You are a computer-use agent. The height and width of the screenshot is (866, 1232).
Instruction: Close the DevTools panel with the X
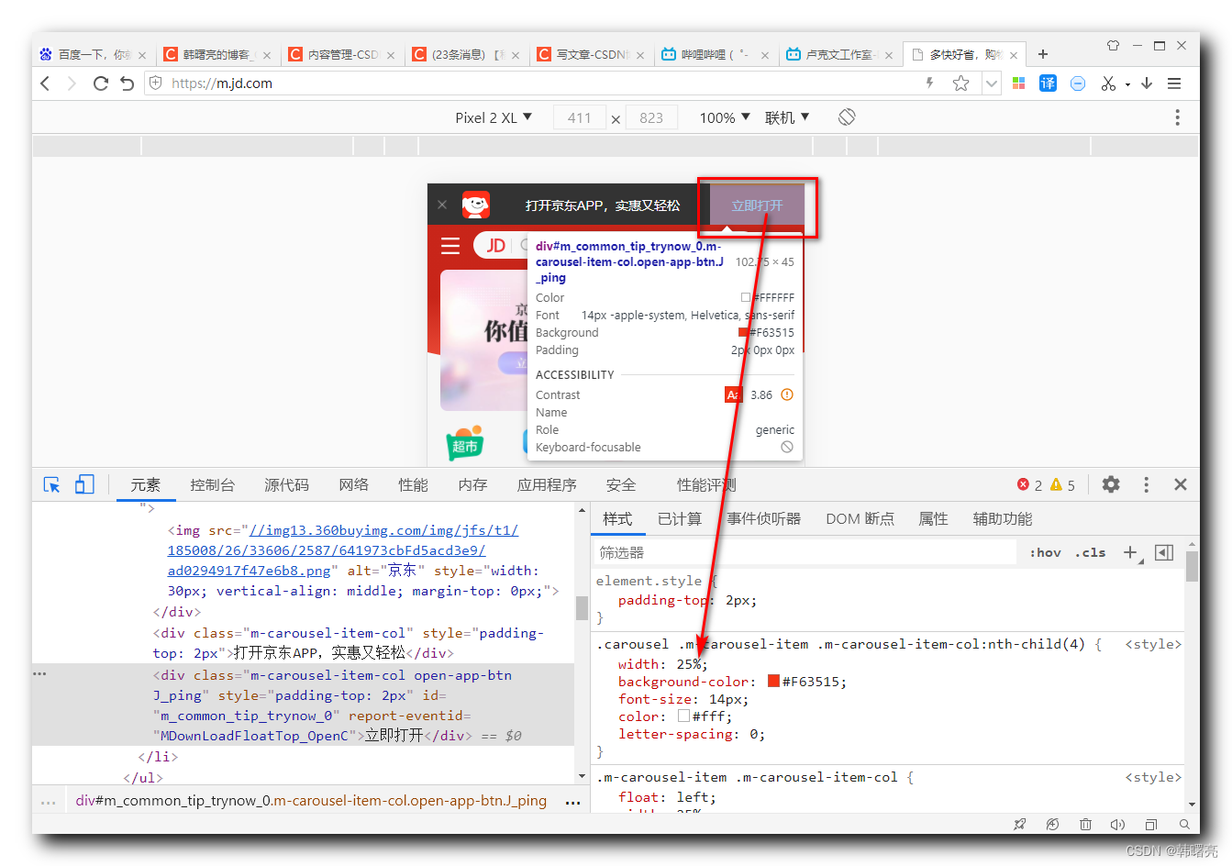tap(1181, 484)
